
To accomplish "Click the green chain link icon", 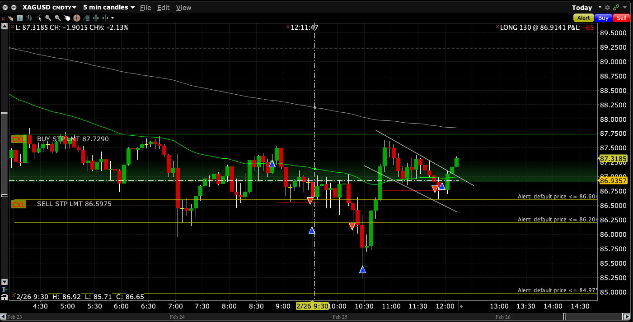I will pyautogui.click(x=616, y=8).
